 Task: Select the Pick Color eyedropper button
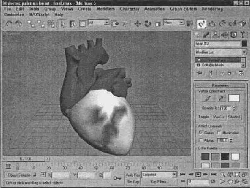222,98
